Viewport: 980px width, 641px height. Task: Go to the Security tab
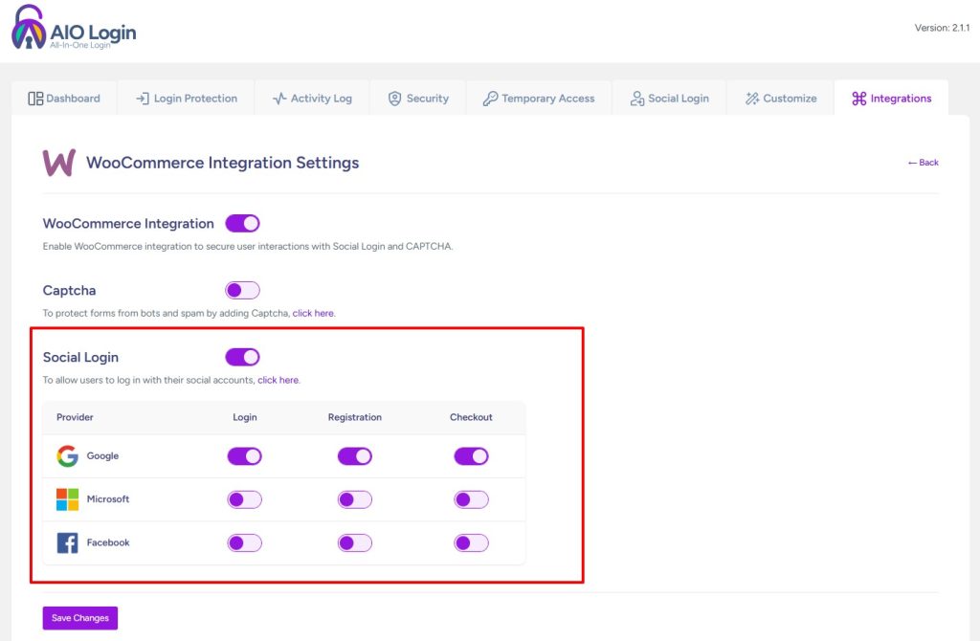(x=418, y=99)
